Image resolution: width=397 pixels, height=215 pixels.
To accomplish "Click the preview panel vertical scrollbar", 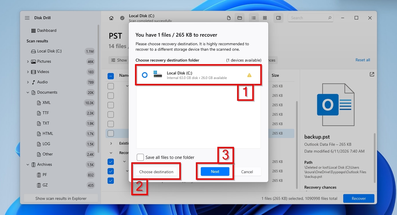I will coord(374,158).
